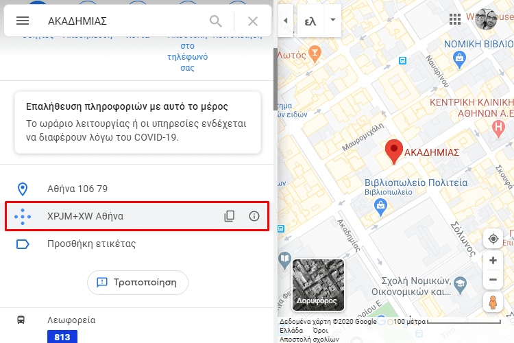Show your current location
514x343 pixels.
[x=493, y=239]
